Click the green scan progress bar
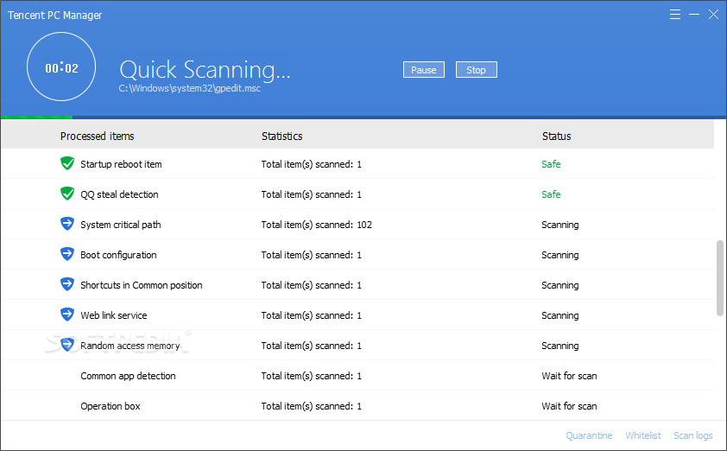 click(36, 118)
